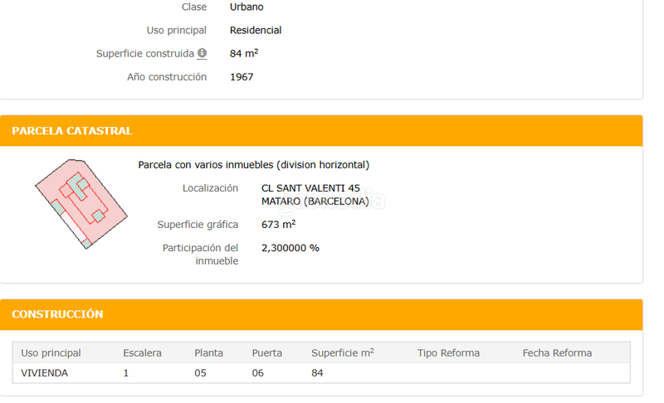This screenshot has width=664, height=403.
Task: Click the Superficie m² column header
Action: (x=342, y=352)
